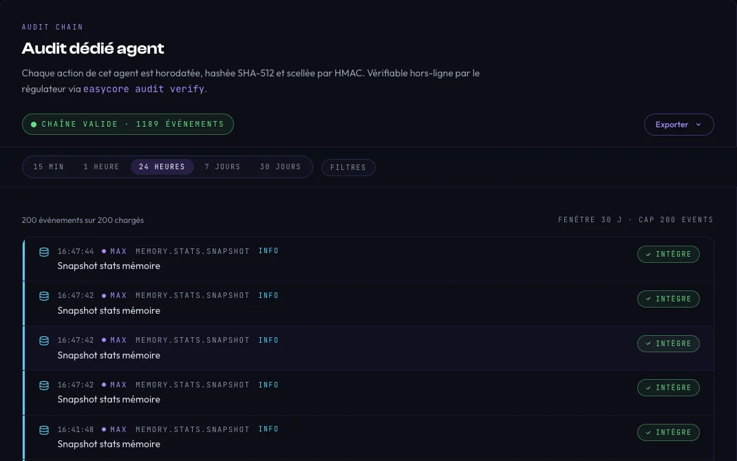This screenshot has height=461, width=737.
Task: Click the MAX agent tag in the 16:41:48 row
Action: [114, 429]
